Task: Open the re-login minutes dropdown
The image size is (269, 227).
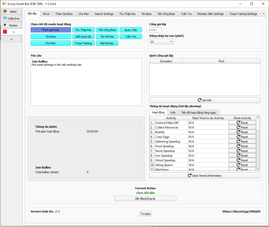Action: click(162, 42)
